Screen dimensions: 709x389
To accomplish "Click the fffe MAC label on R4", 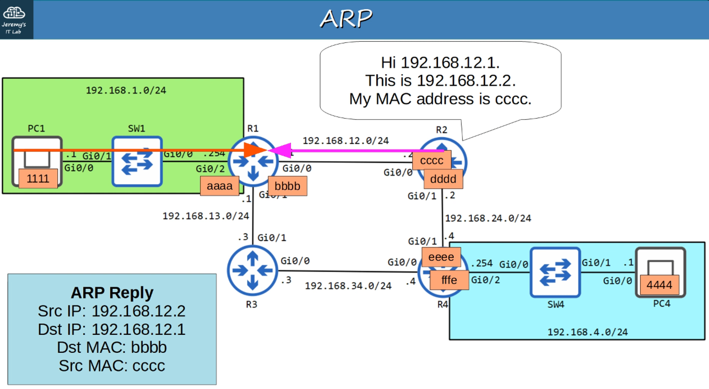I will coord(449,280).
